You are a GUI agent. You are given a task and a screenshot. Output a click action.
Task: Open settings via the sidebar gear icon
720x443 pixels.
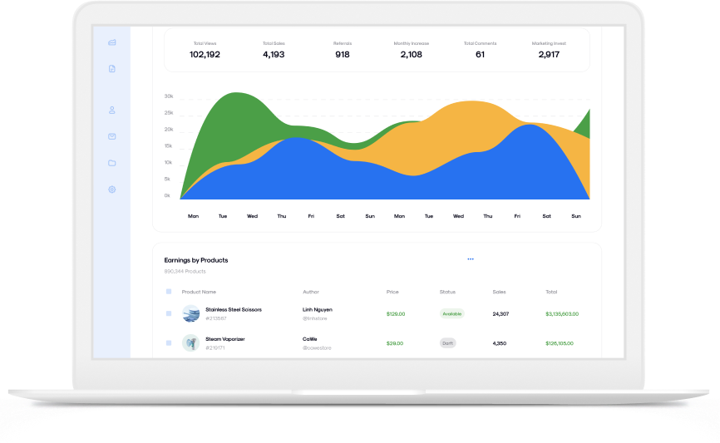point(112,190)
